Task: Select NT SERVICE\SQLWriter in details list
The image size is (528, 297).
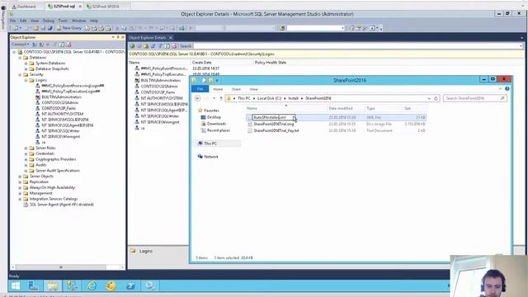Action: pos(160,116)
